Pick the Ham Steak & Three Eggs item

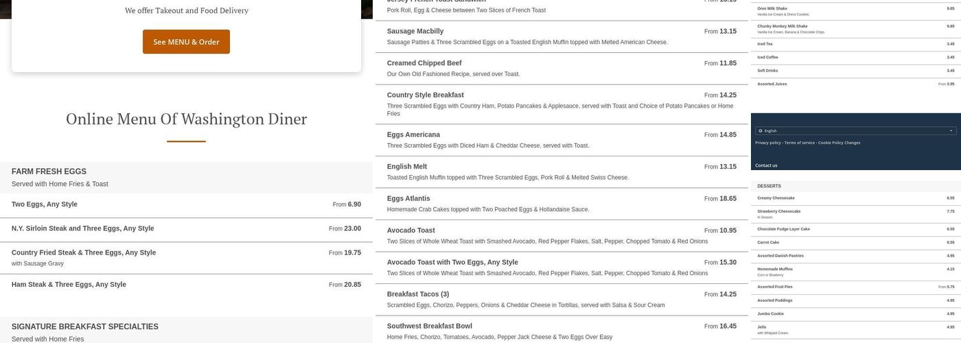point(69,285)
